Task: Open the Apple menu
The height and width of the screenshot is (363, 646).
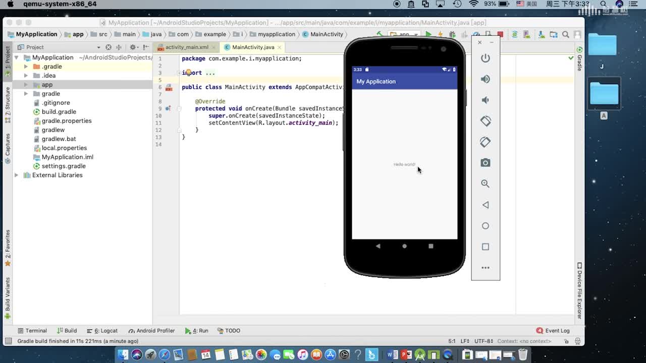Action: pos(10,4)
